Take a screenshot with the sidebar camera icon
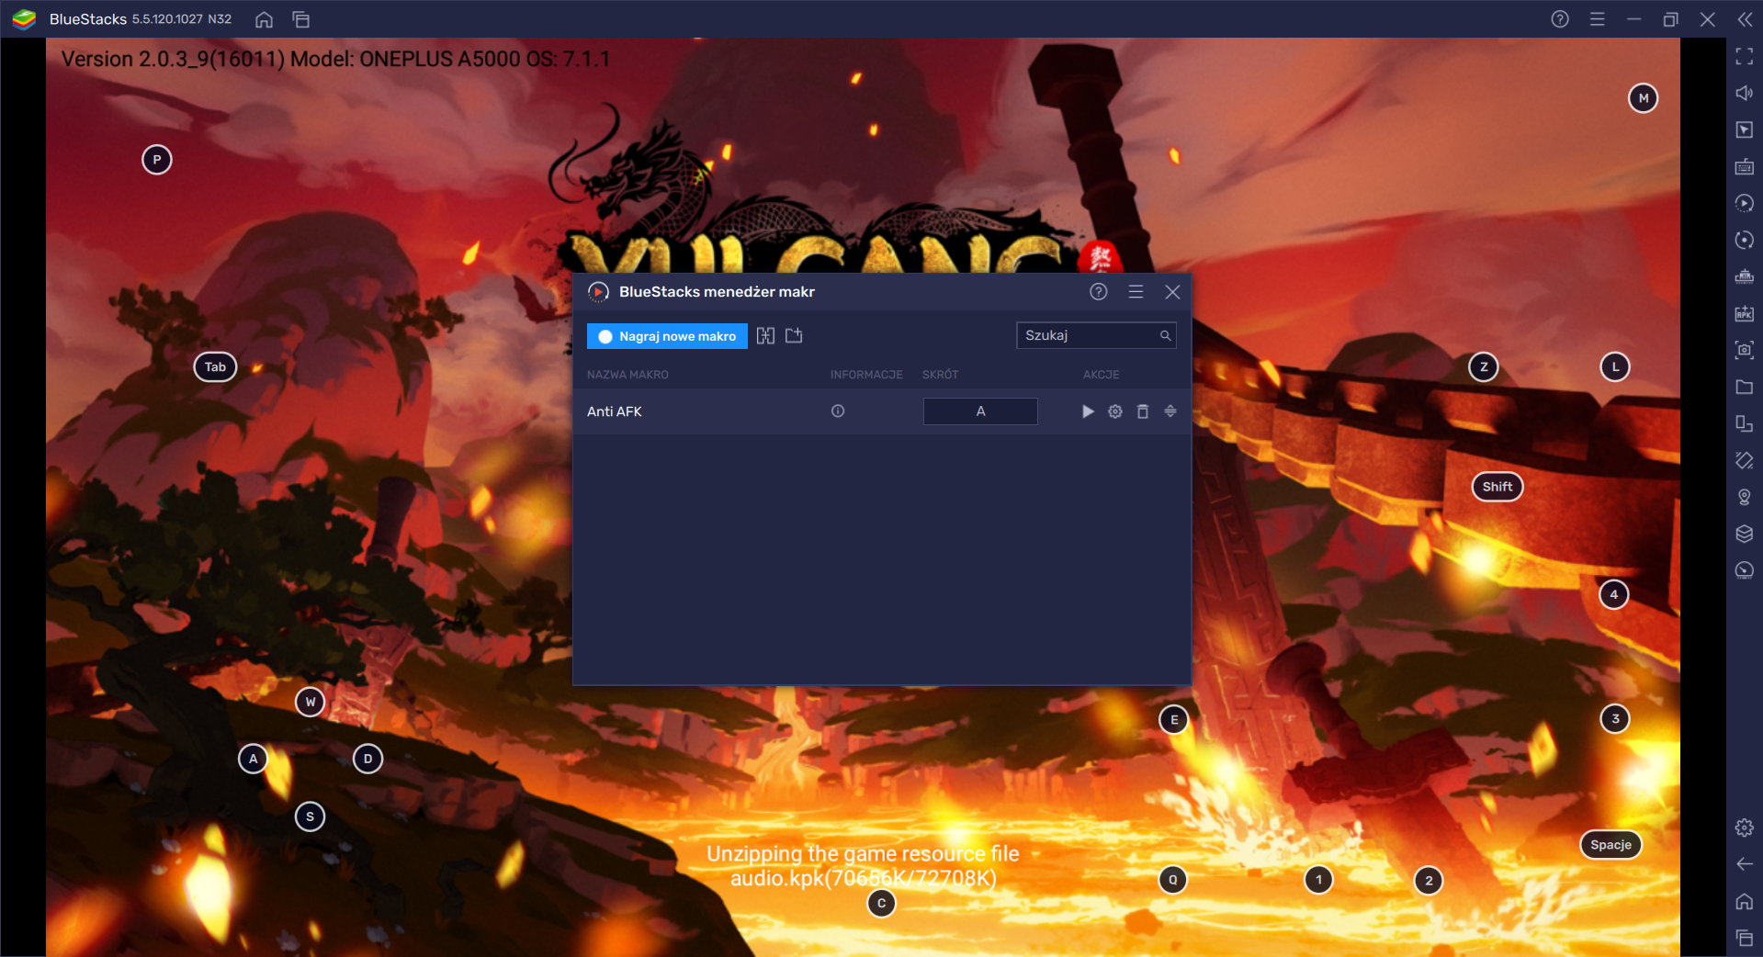Screen dimensions: 1763x957 point(1745,350)
